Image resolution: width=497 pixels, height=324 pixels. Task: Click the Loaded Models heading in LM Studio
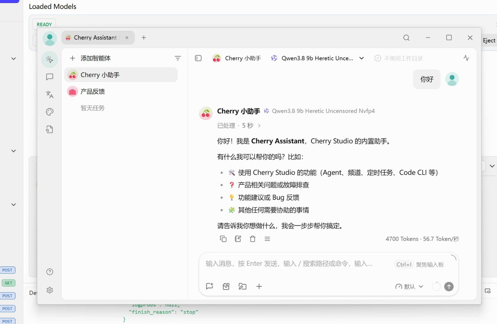coord(53,6)
